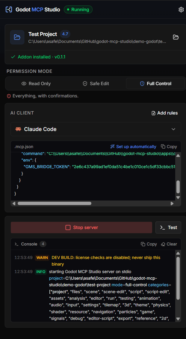This screenshot has width=186, height=339.
Task: Click the Add rules button
Action: tap(165, 113)
